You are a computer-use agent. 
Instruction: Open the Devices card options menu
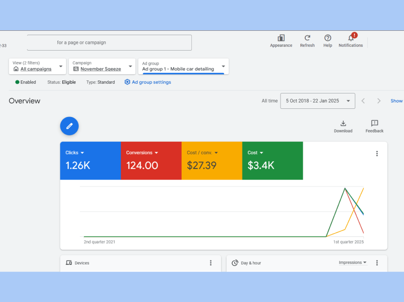211,263
